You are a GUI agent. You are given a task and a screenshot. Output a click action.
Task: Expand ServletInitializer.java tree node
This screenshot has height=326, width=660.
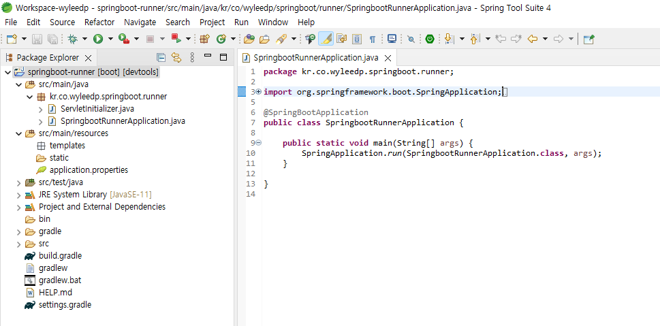40,110
